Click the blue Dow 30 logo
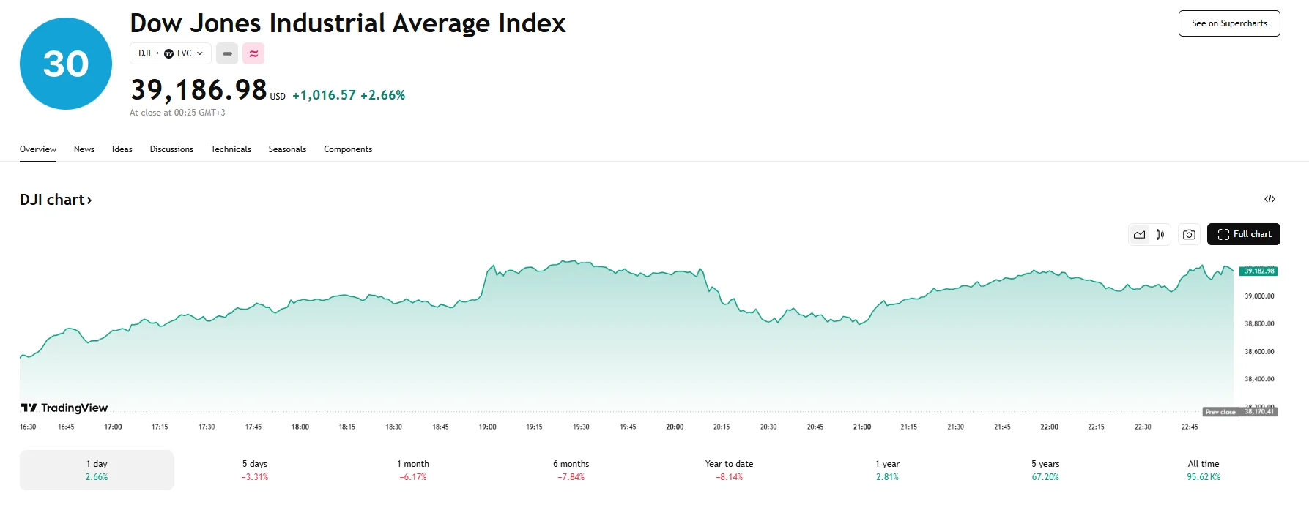This screenshot has width=1309, height=510. coord(66,64)
